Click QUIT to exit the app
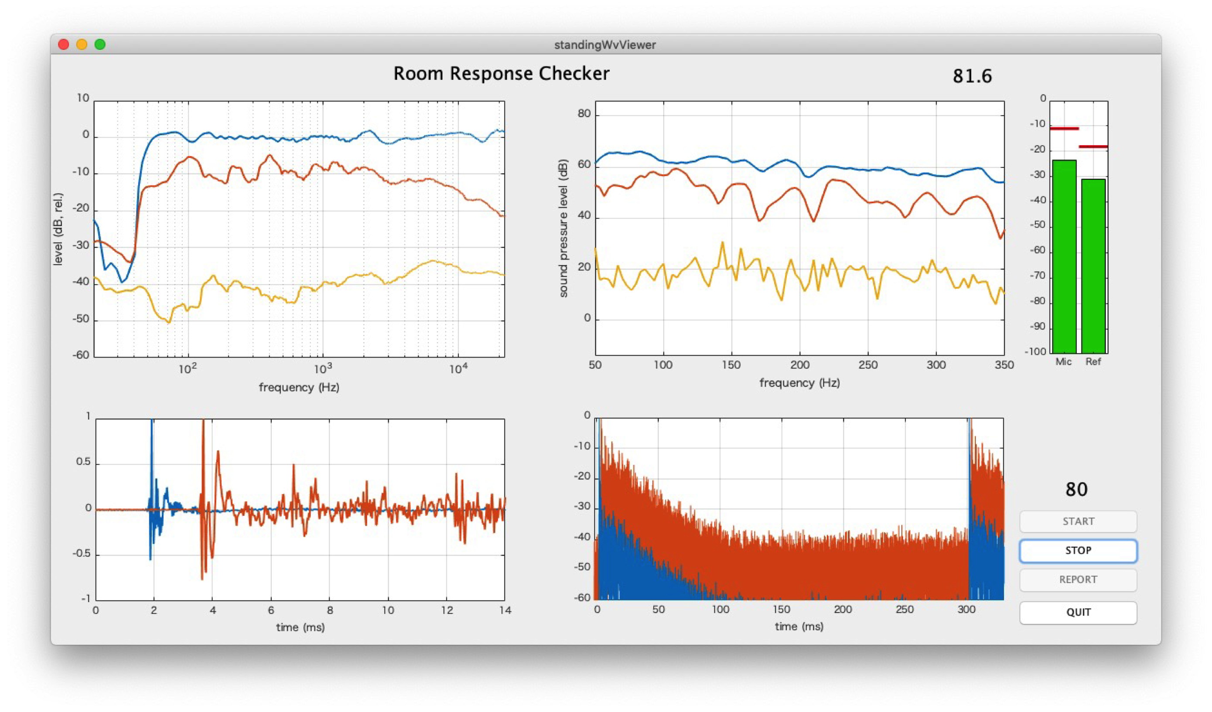Image resolution: width=1212 pixels, height=712 pixels. [x=1078, y=612]
